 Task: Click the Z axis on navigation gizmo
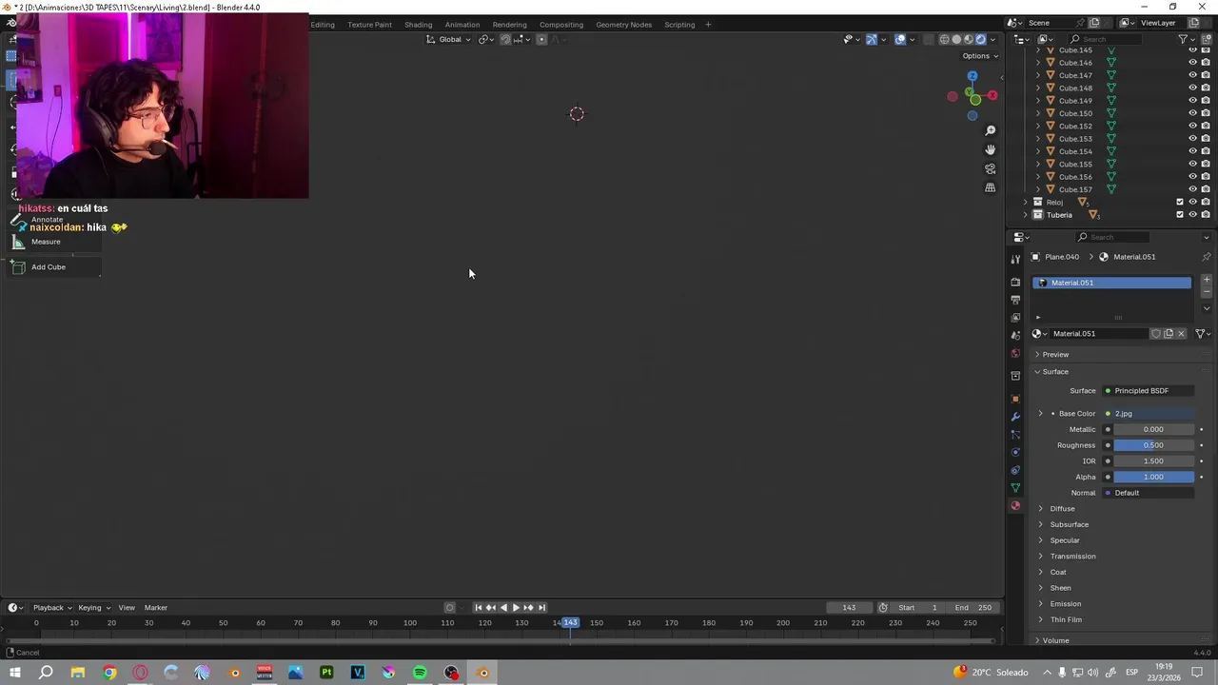coord(972,76)
